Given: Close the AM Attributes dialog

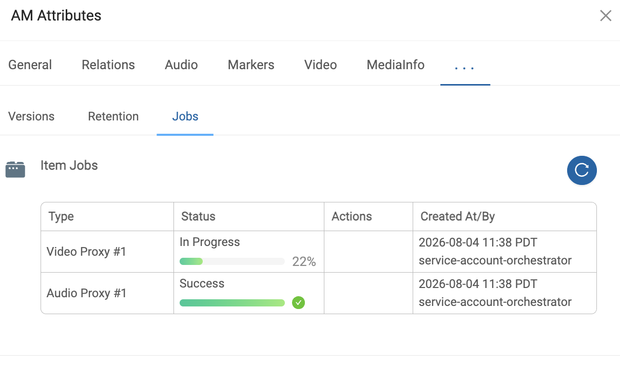Looking at the screenshot, I should pyautogui.click(x=606, y=16).
